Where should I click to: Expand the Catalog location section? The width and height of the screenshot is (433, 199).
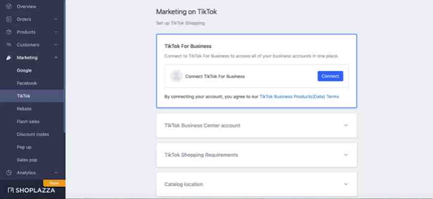[x=256, y=184]
